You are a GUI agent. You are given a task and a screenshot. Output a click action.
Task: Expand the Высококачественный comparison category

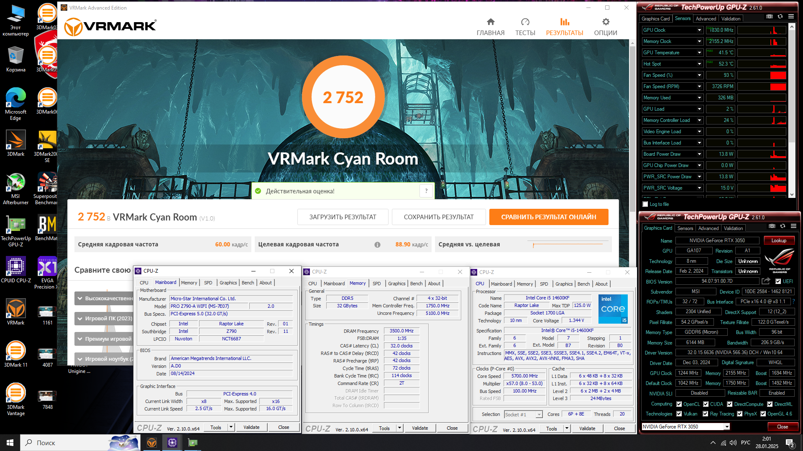pos(104,298)
